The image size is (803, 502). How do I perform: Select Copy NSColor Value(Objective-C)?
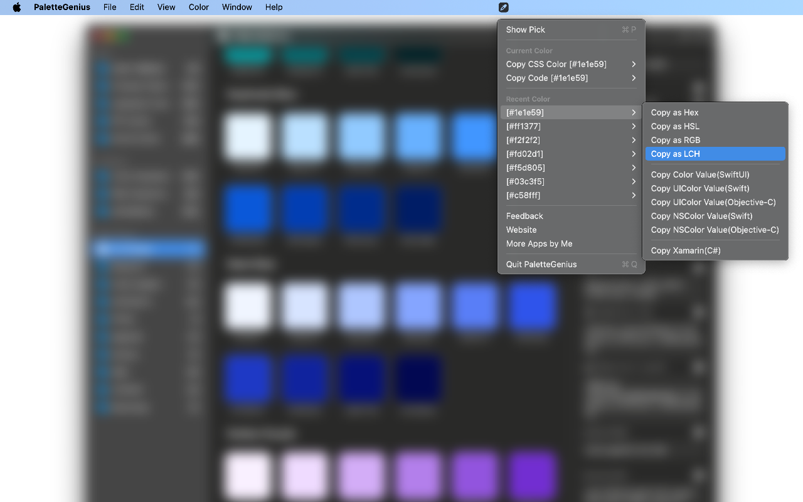(x=715, y=230)
